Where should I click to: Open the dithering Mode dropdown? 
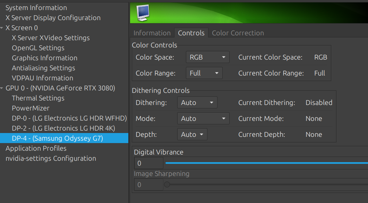[x=203, y=118]
